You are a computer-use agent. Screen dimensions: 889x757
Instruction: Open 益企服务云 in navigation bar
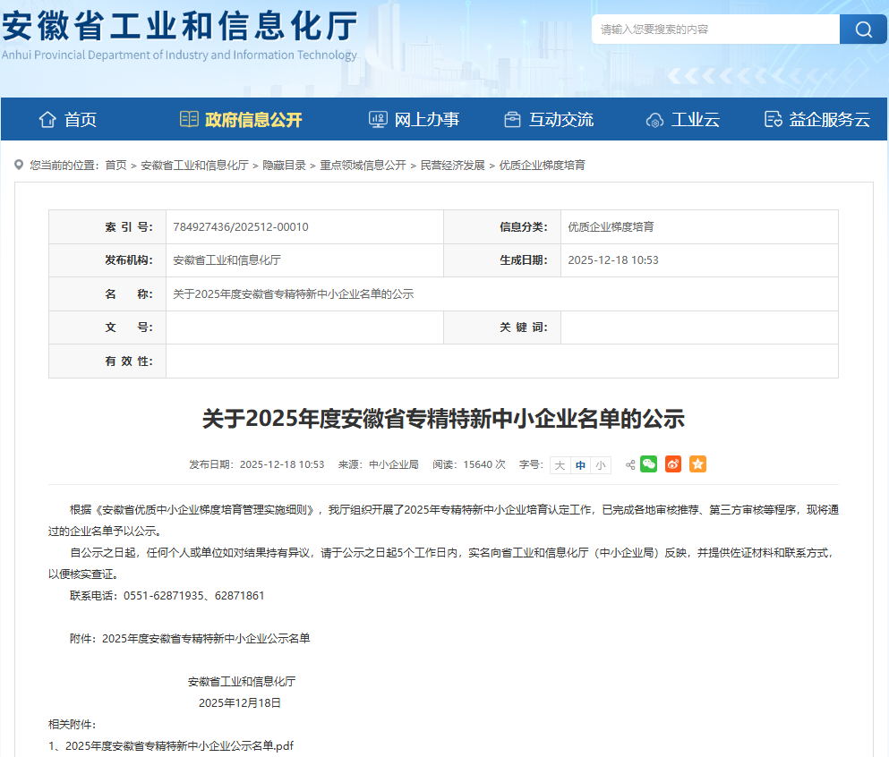tap(830, 120)
